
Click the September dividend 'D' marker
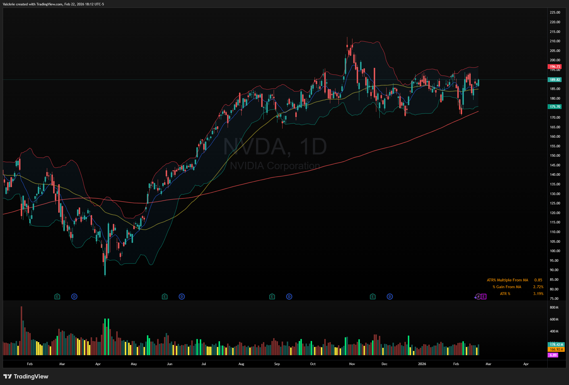(289, 297)
